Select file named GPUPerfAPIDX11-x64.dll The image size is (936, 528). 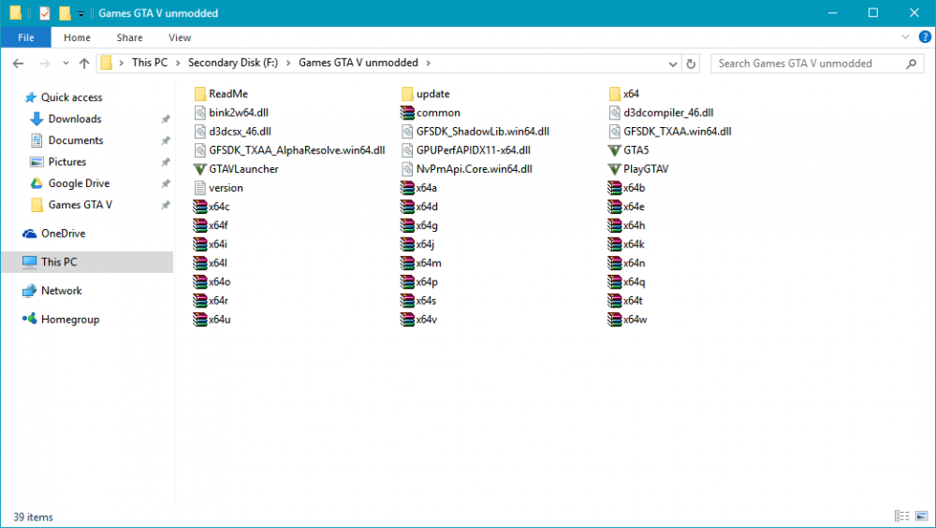click(x=474, y=150)
